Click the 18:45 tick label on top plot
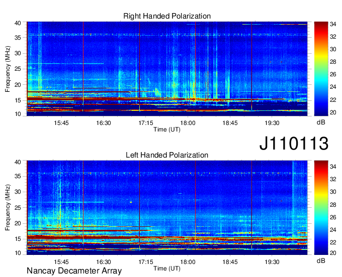The width and height of the screenshot is (342, 277). [x=230, y=123]
